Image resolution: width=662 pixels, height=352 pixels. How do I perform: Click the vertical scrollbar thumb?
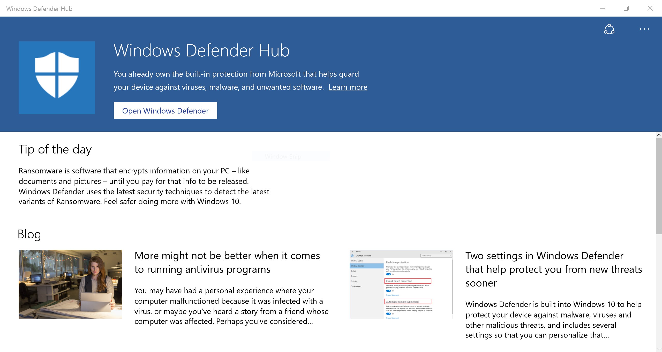(659, 186)
